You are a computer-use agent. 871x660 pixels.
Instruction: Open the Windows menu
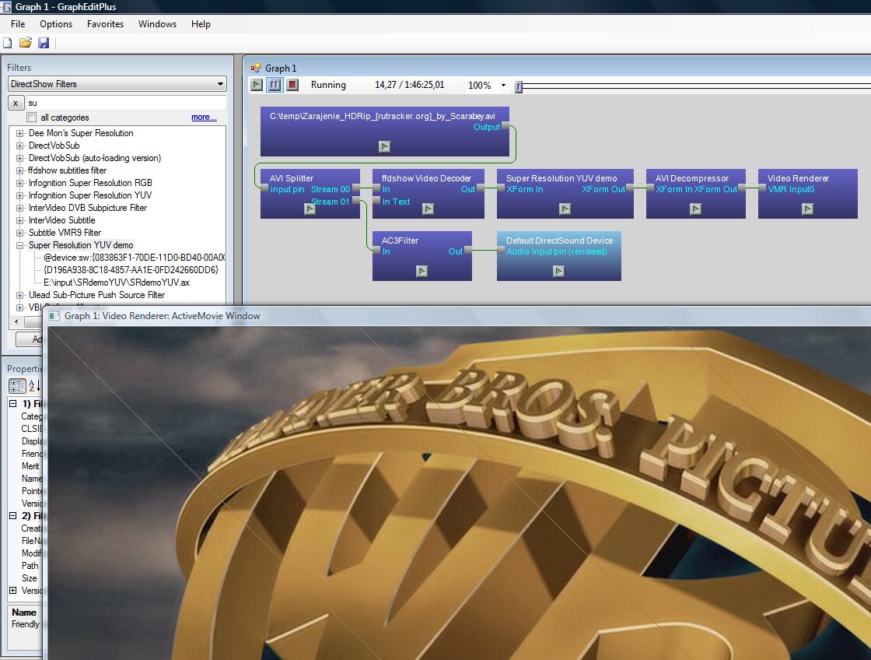click(157, 24)
